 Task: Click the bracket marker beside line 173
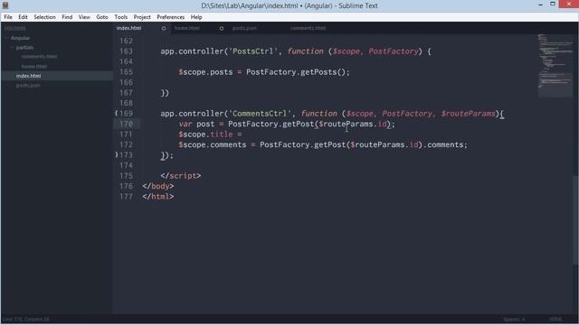(117, 155)
